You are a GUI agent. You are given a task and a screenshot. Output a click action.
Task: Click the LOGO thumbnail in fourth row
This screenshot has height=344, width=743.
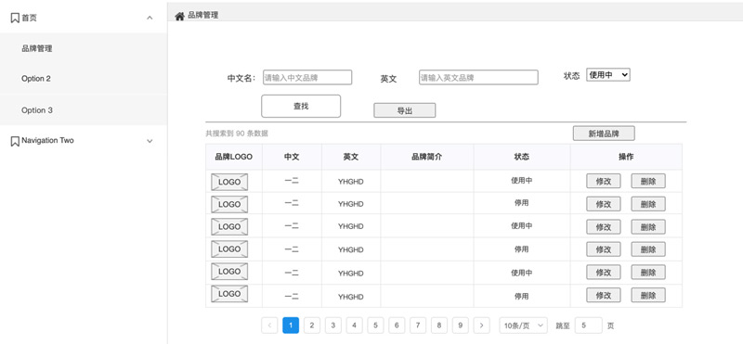[229, 248]
